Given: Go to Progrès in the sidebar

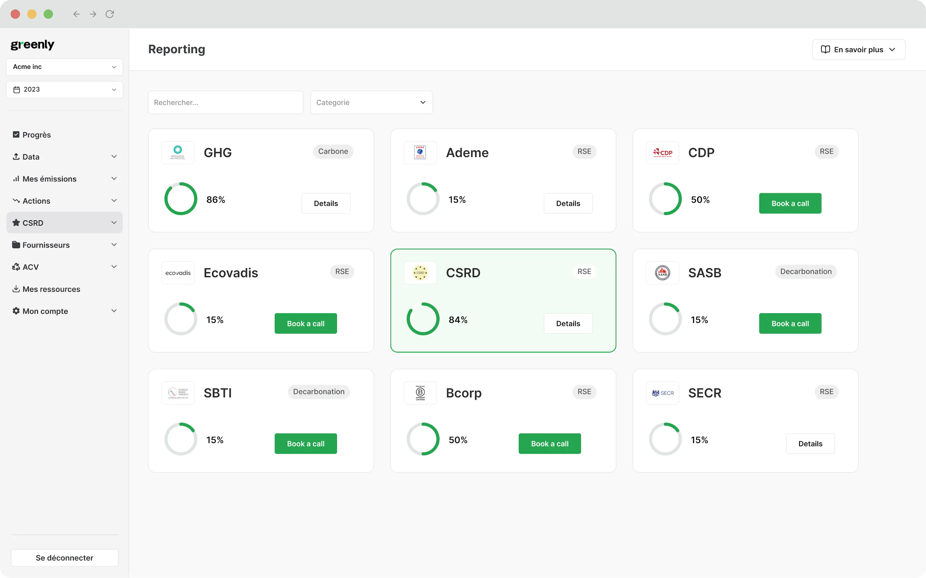Looking at the screenshot, I should 37,135.
